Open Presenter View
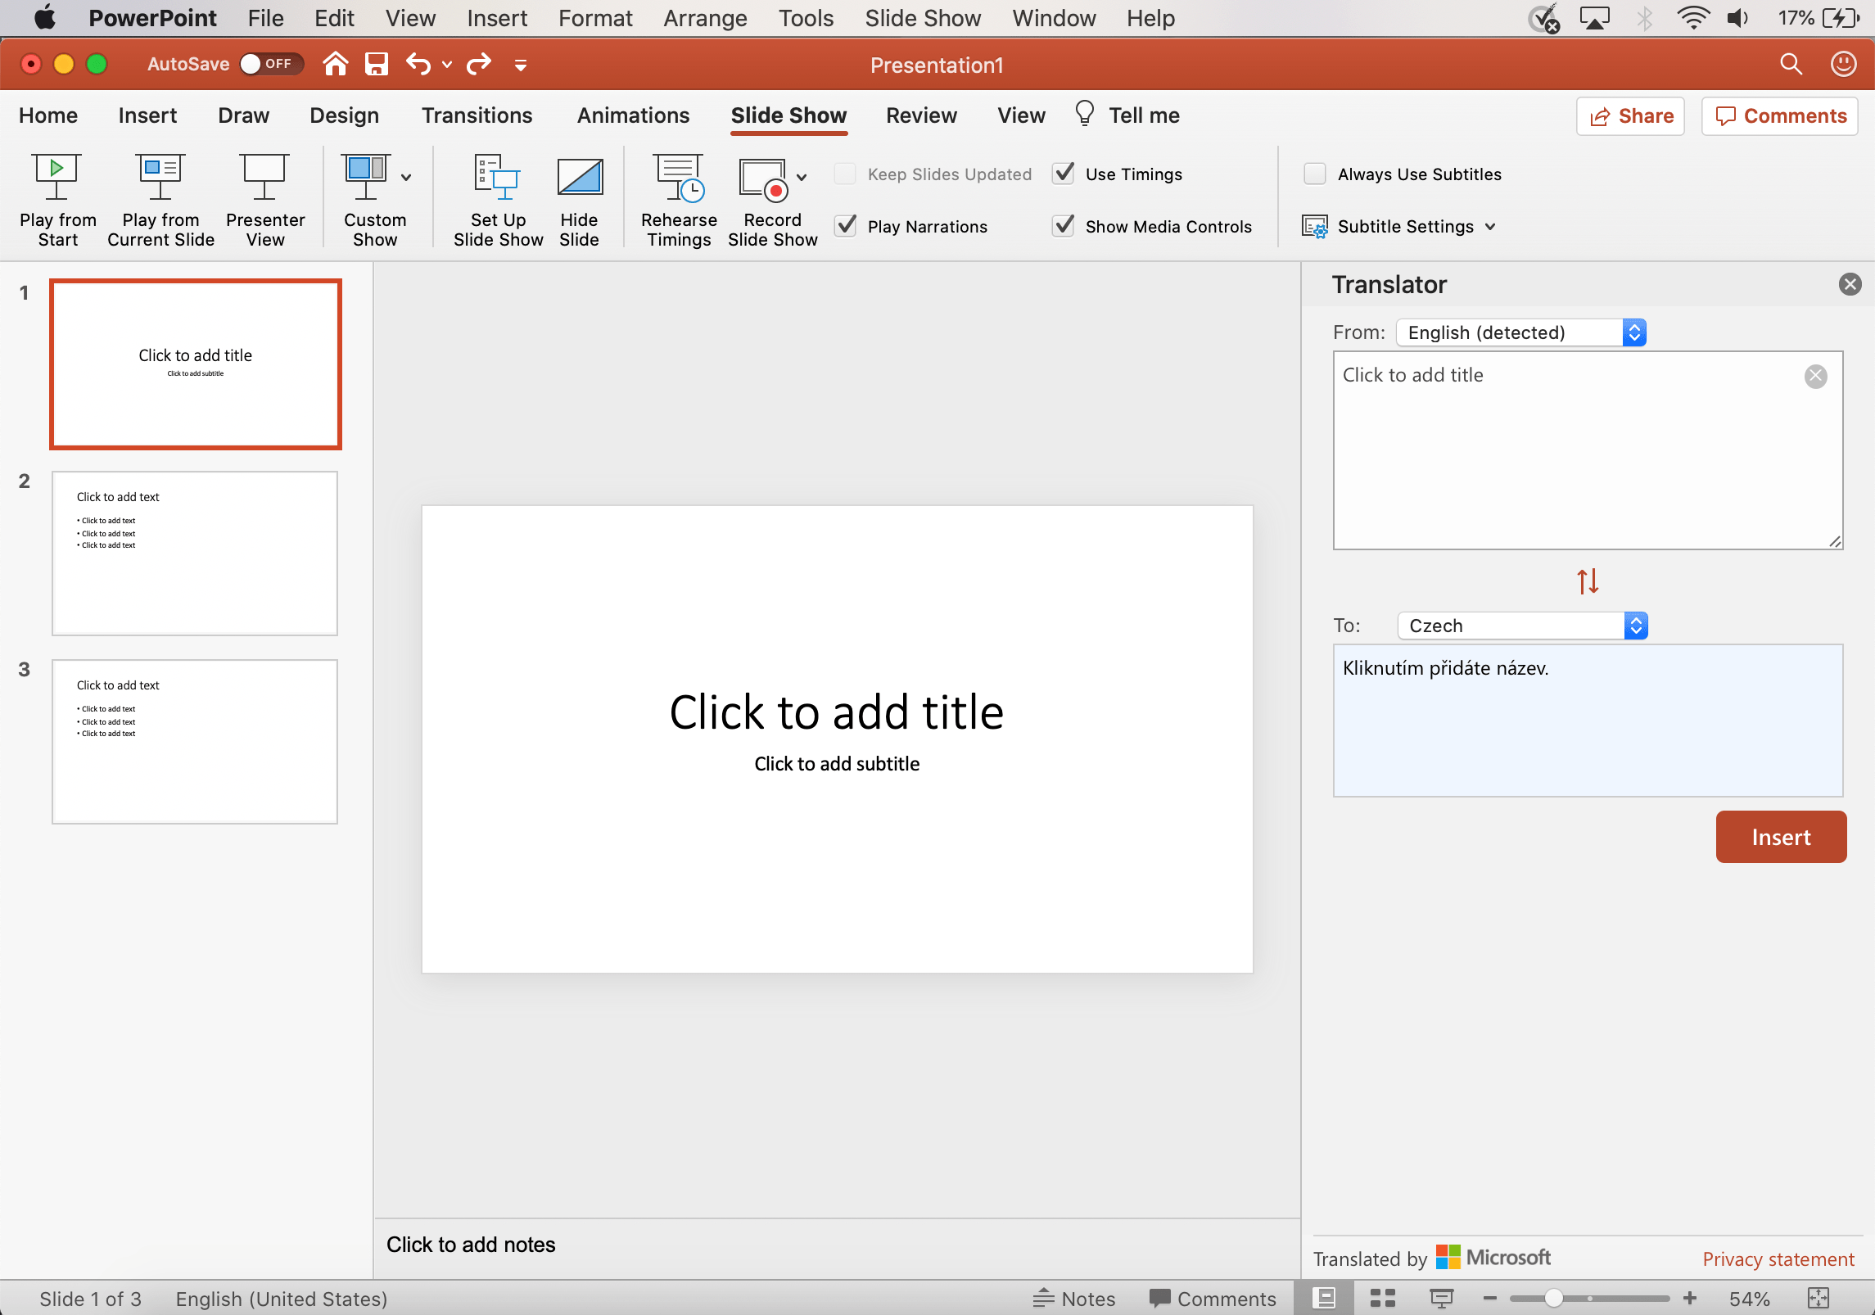The width and height of the screenshot is (1875, 1315). 264,177
